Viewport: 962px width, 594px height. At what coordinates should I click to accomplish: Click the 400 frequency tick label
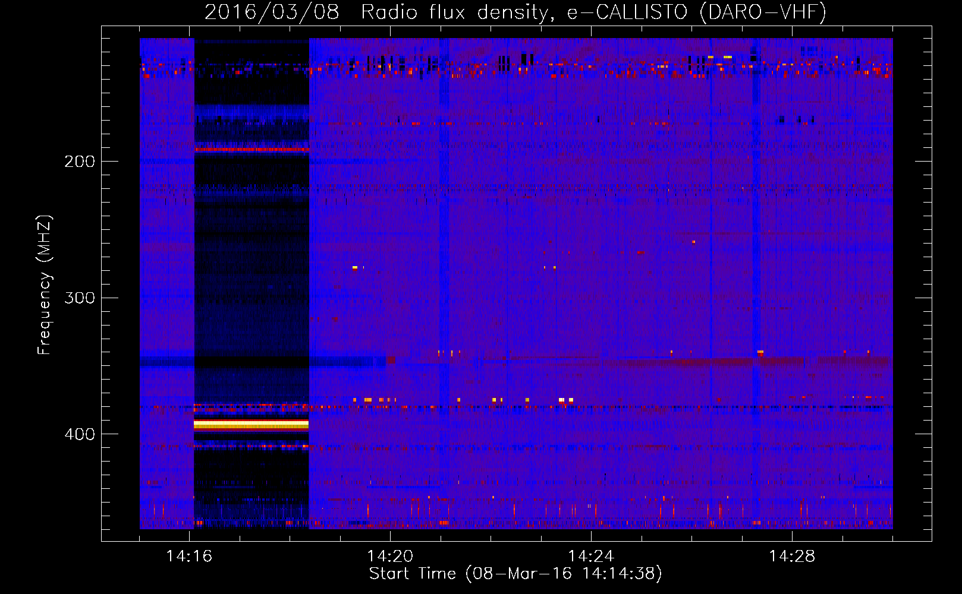(80, 434)
